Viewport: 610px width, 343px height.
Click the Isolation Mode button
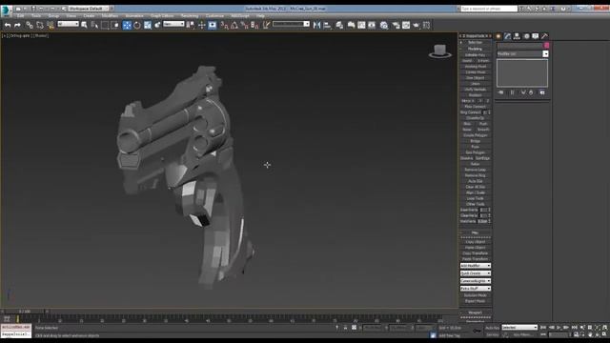tap(476, 295)
